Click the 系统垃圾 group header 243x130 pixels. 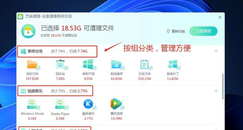(57, 51)
